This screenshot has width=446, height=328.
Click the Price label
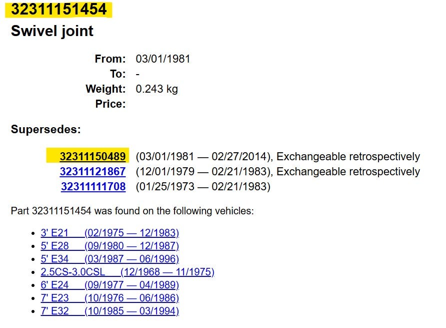tap(110, 104)
